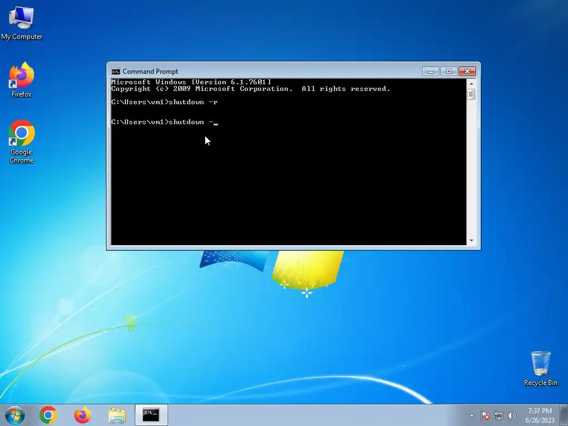Select Command Prompt taskbar button
Image resolution: width=568 pixels, height=426 pixels.
click(x=151, y=415)
